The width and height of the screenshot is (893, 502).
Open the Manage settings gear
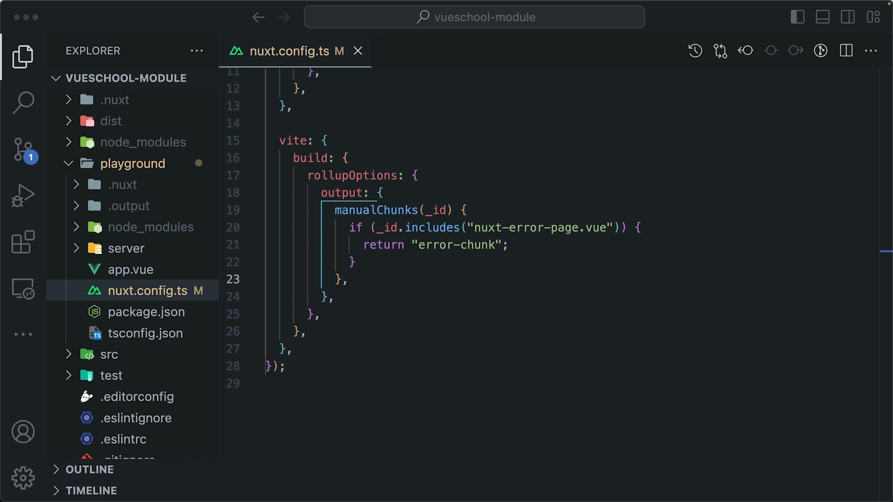pyautogui.click(x=23, y=478)
